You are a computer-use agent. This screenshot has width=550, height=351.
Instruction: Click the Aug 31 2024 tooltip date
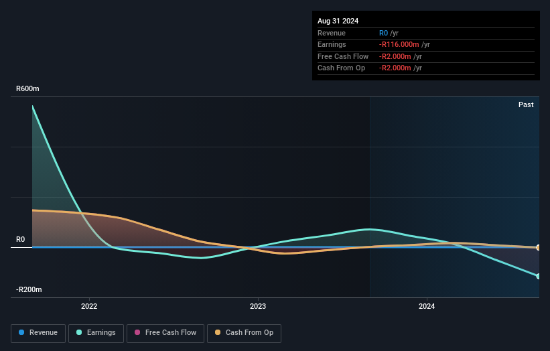[x=338, y=21]
